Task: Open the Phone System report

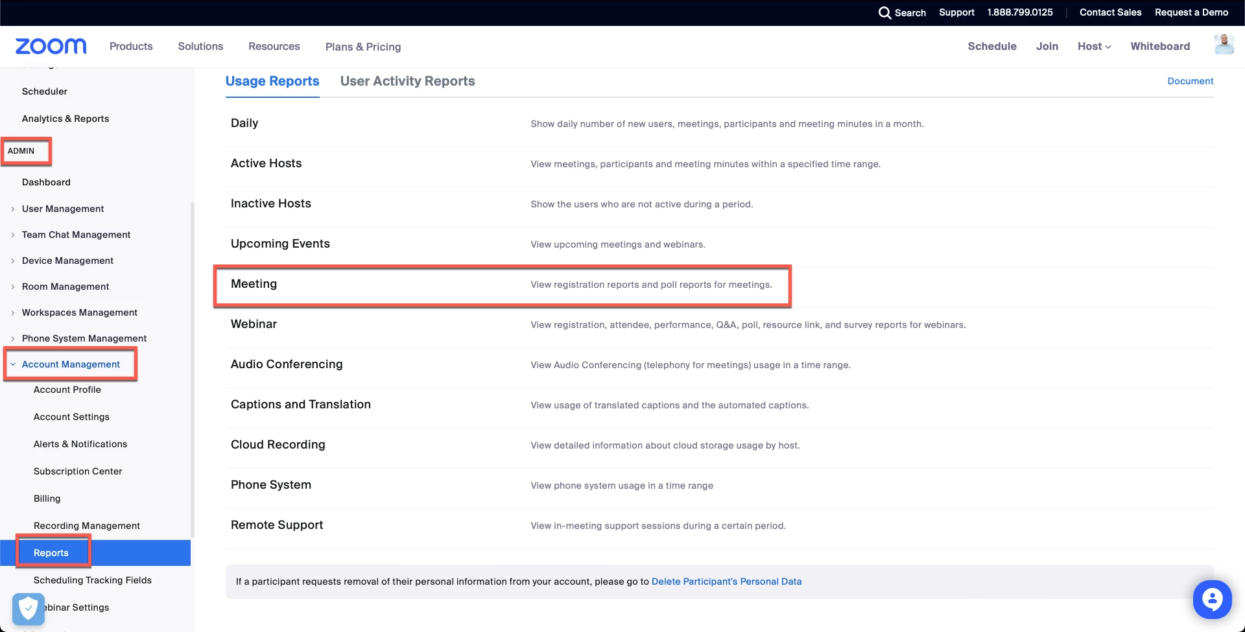Action: [x=271, y=485]
